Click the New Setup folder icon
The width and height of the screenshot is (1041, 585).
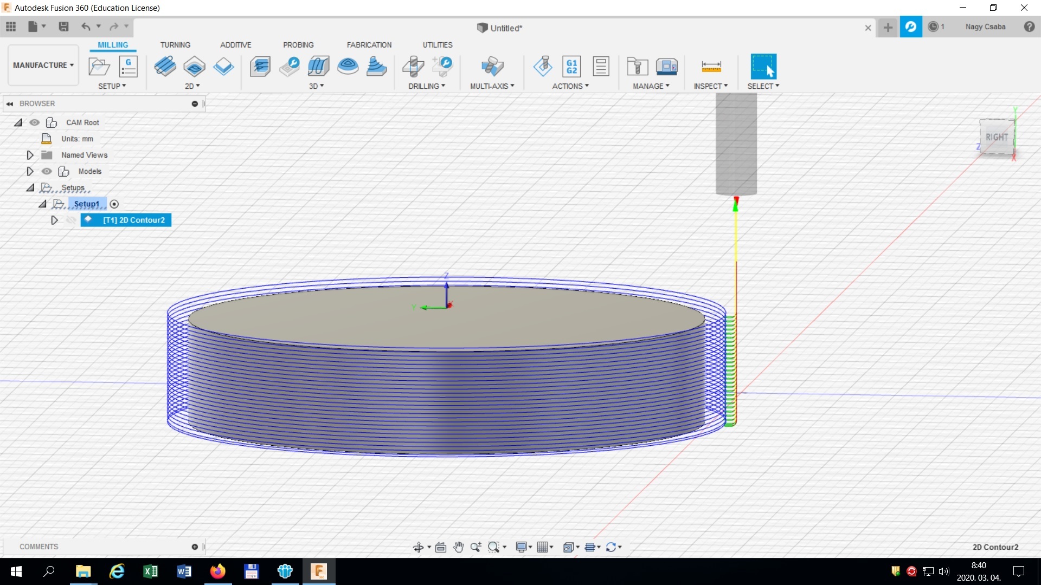tap(99, 67)
